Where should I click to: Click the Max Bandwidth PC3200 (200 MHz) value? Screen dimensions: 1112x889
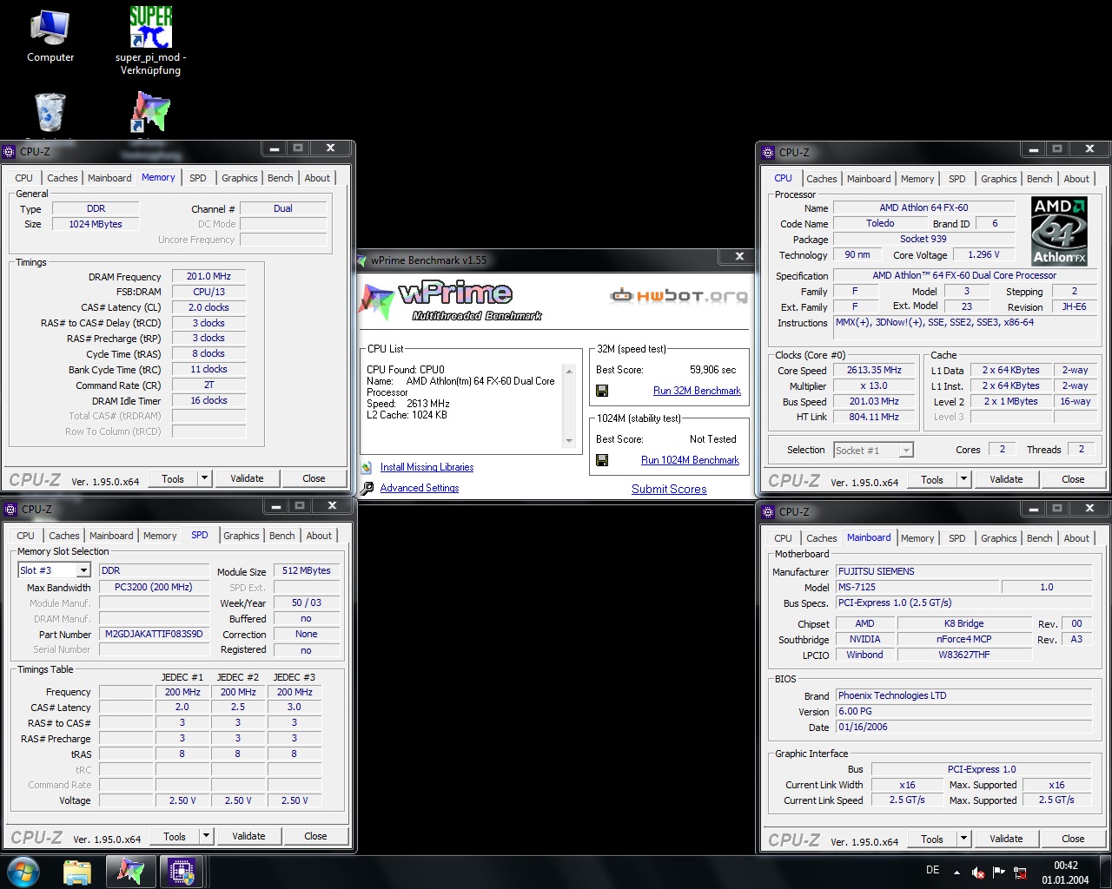pos(154,587)
